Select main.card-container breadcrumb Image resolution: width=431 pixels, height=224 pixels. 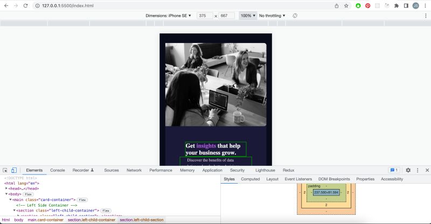coord(45,220)
